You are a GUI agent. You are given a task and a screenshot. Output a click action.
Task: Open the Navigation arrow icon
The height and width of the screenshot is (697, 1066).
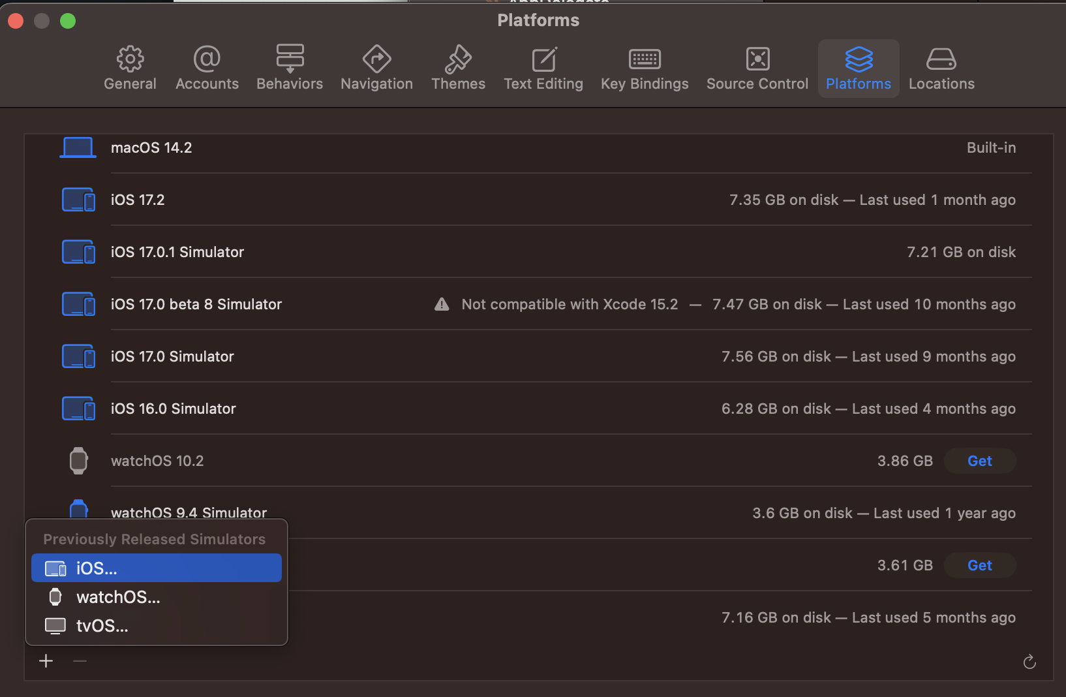click(376, 59)
